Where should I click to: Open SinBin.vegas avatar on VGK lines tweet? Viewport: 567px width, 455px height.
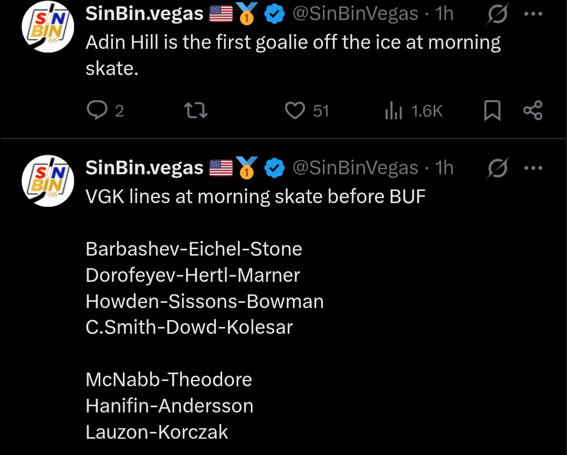tap(47, 180)
